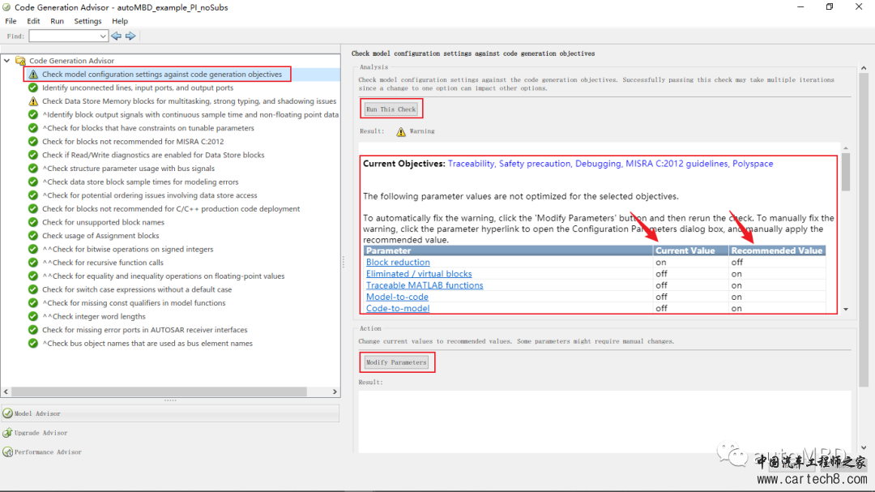Open the Eliminated / virtual blocks link
The image size is (875, 492).
(x=419, y=274)
